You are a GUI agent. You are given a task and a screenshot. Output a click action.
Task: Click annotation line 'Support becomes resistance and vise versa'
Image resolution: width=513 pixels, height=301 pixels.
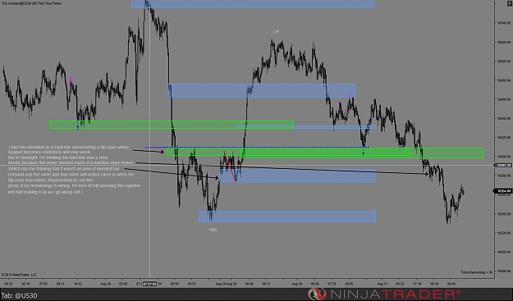click(x=48, y=153)
